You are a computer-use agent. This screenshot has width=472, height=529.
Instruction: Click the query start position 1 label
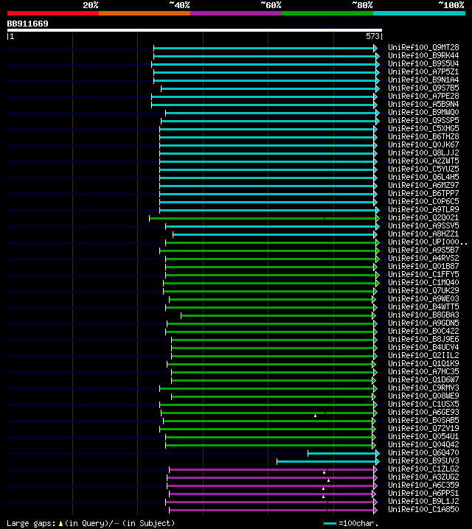click(12, 36)
